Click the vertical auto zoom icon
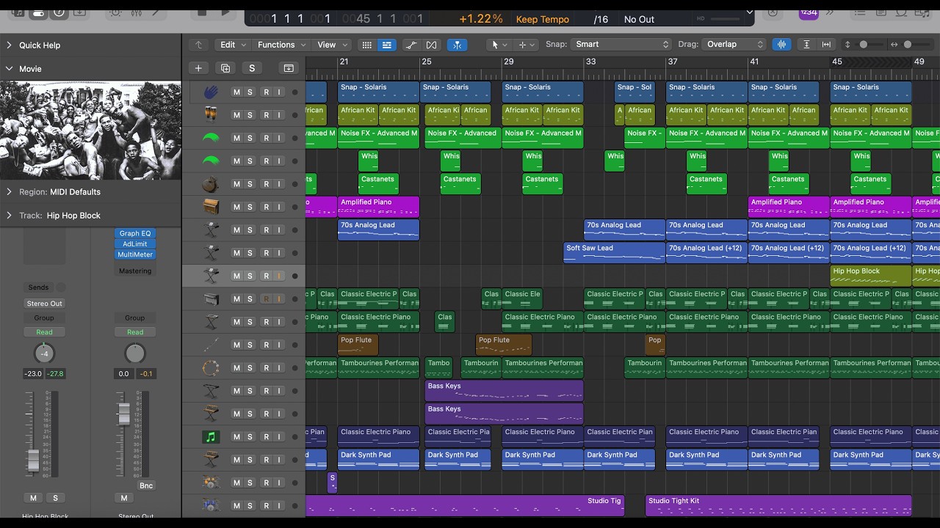 [x=806, y=45]
